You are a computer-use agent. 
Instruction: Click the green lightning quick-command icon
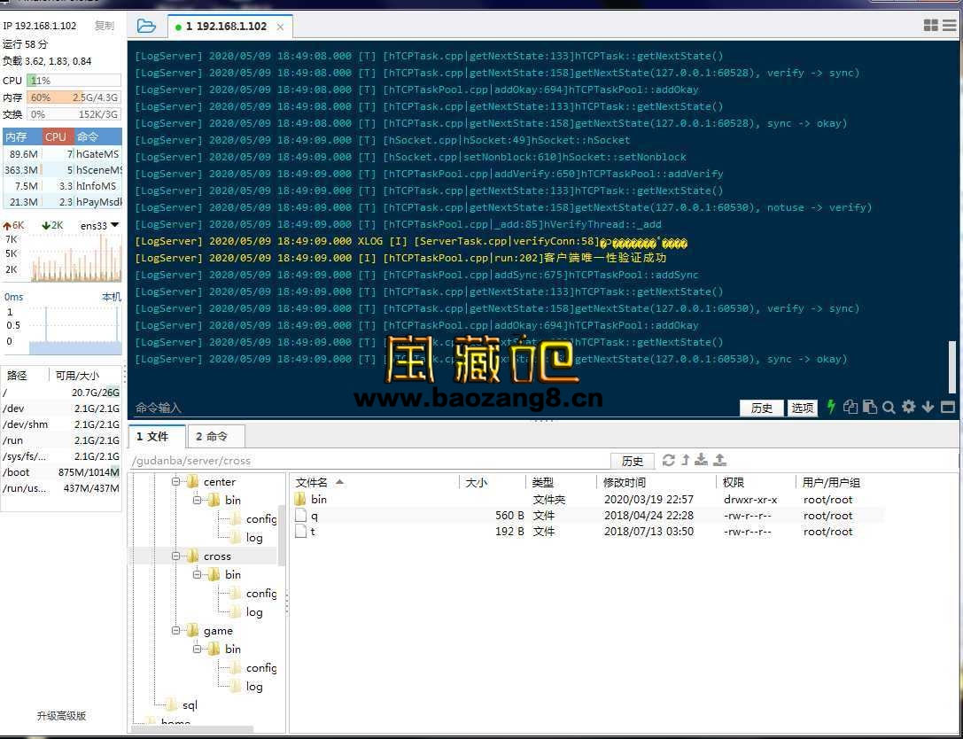click(x=831, y=406)
